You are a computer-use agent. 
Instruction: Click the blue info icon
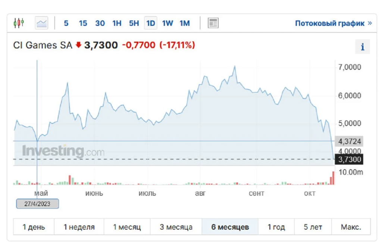pyautogui.click(x=362, y=47)
